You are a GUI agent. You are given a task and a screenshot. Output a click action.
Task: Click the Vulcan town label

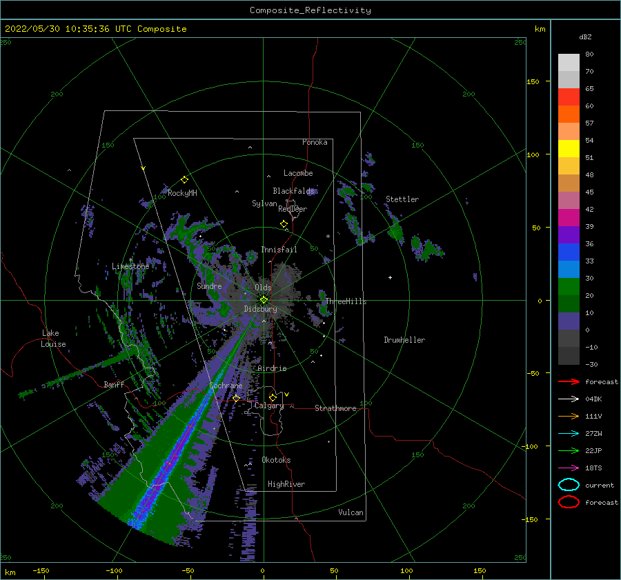pos(351,512)
